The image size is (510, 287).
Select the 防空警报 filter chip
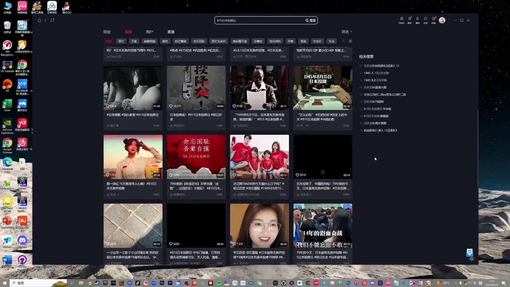click(x=180, y=41)
